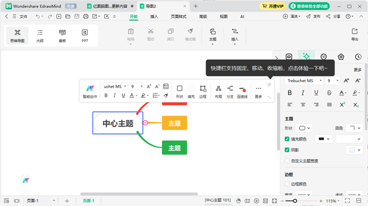Click the redo arrow icon

point(50,16)
